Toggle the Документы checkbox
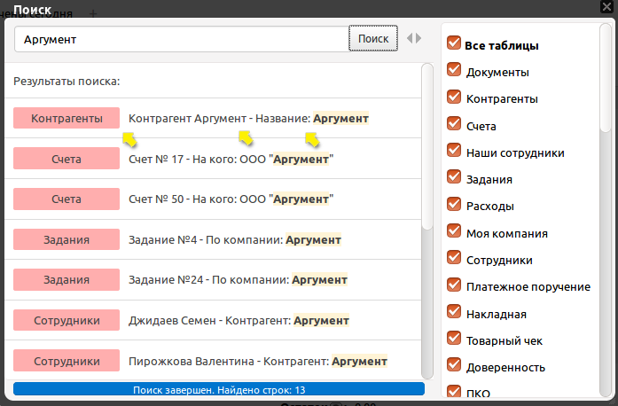This screenshot has height=406, width=618. pos(454,71)
